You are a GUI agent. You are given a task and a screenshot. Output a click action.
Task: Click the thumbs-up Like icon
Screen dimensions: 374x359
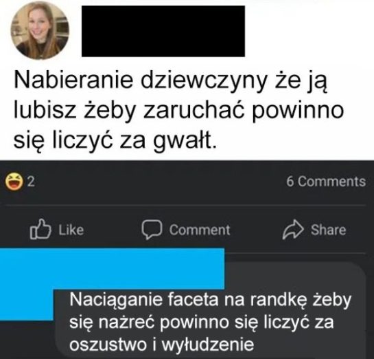tap(40, 229)
